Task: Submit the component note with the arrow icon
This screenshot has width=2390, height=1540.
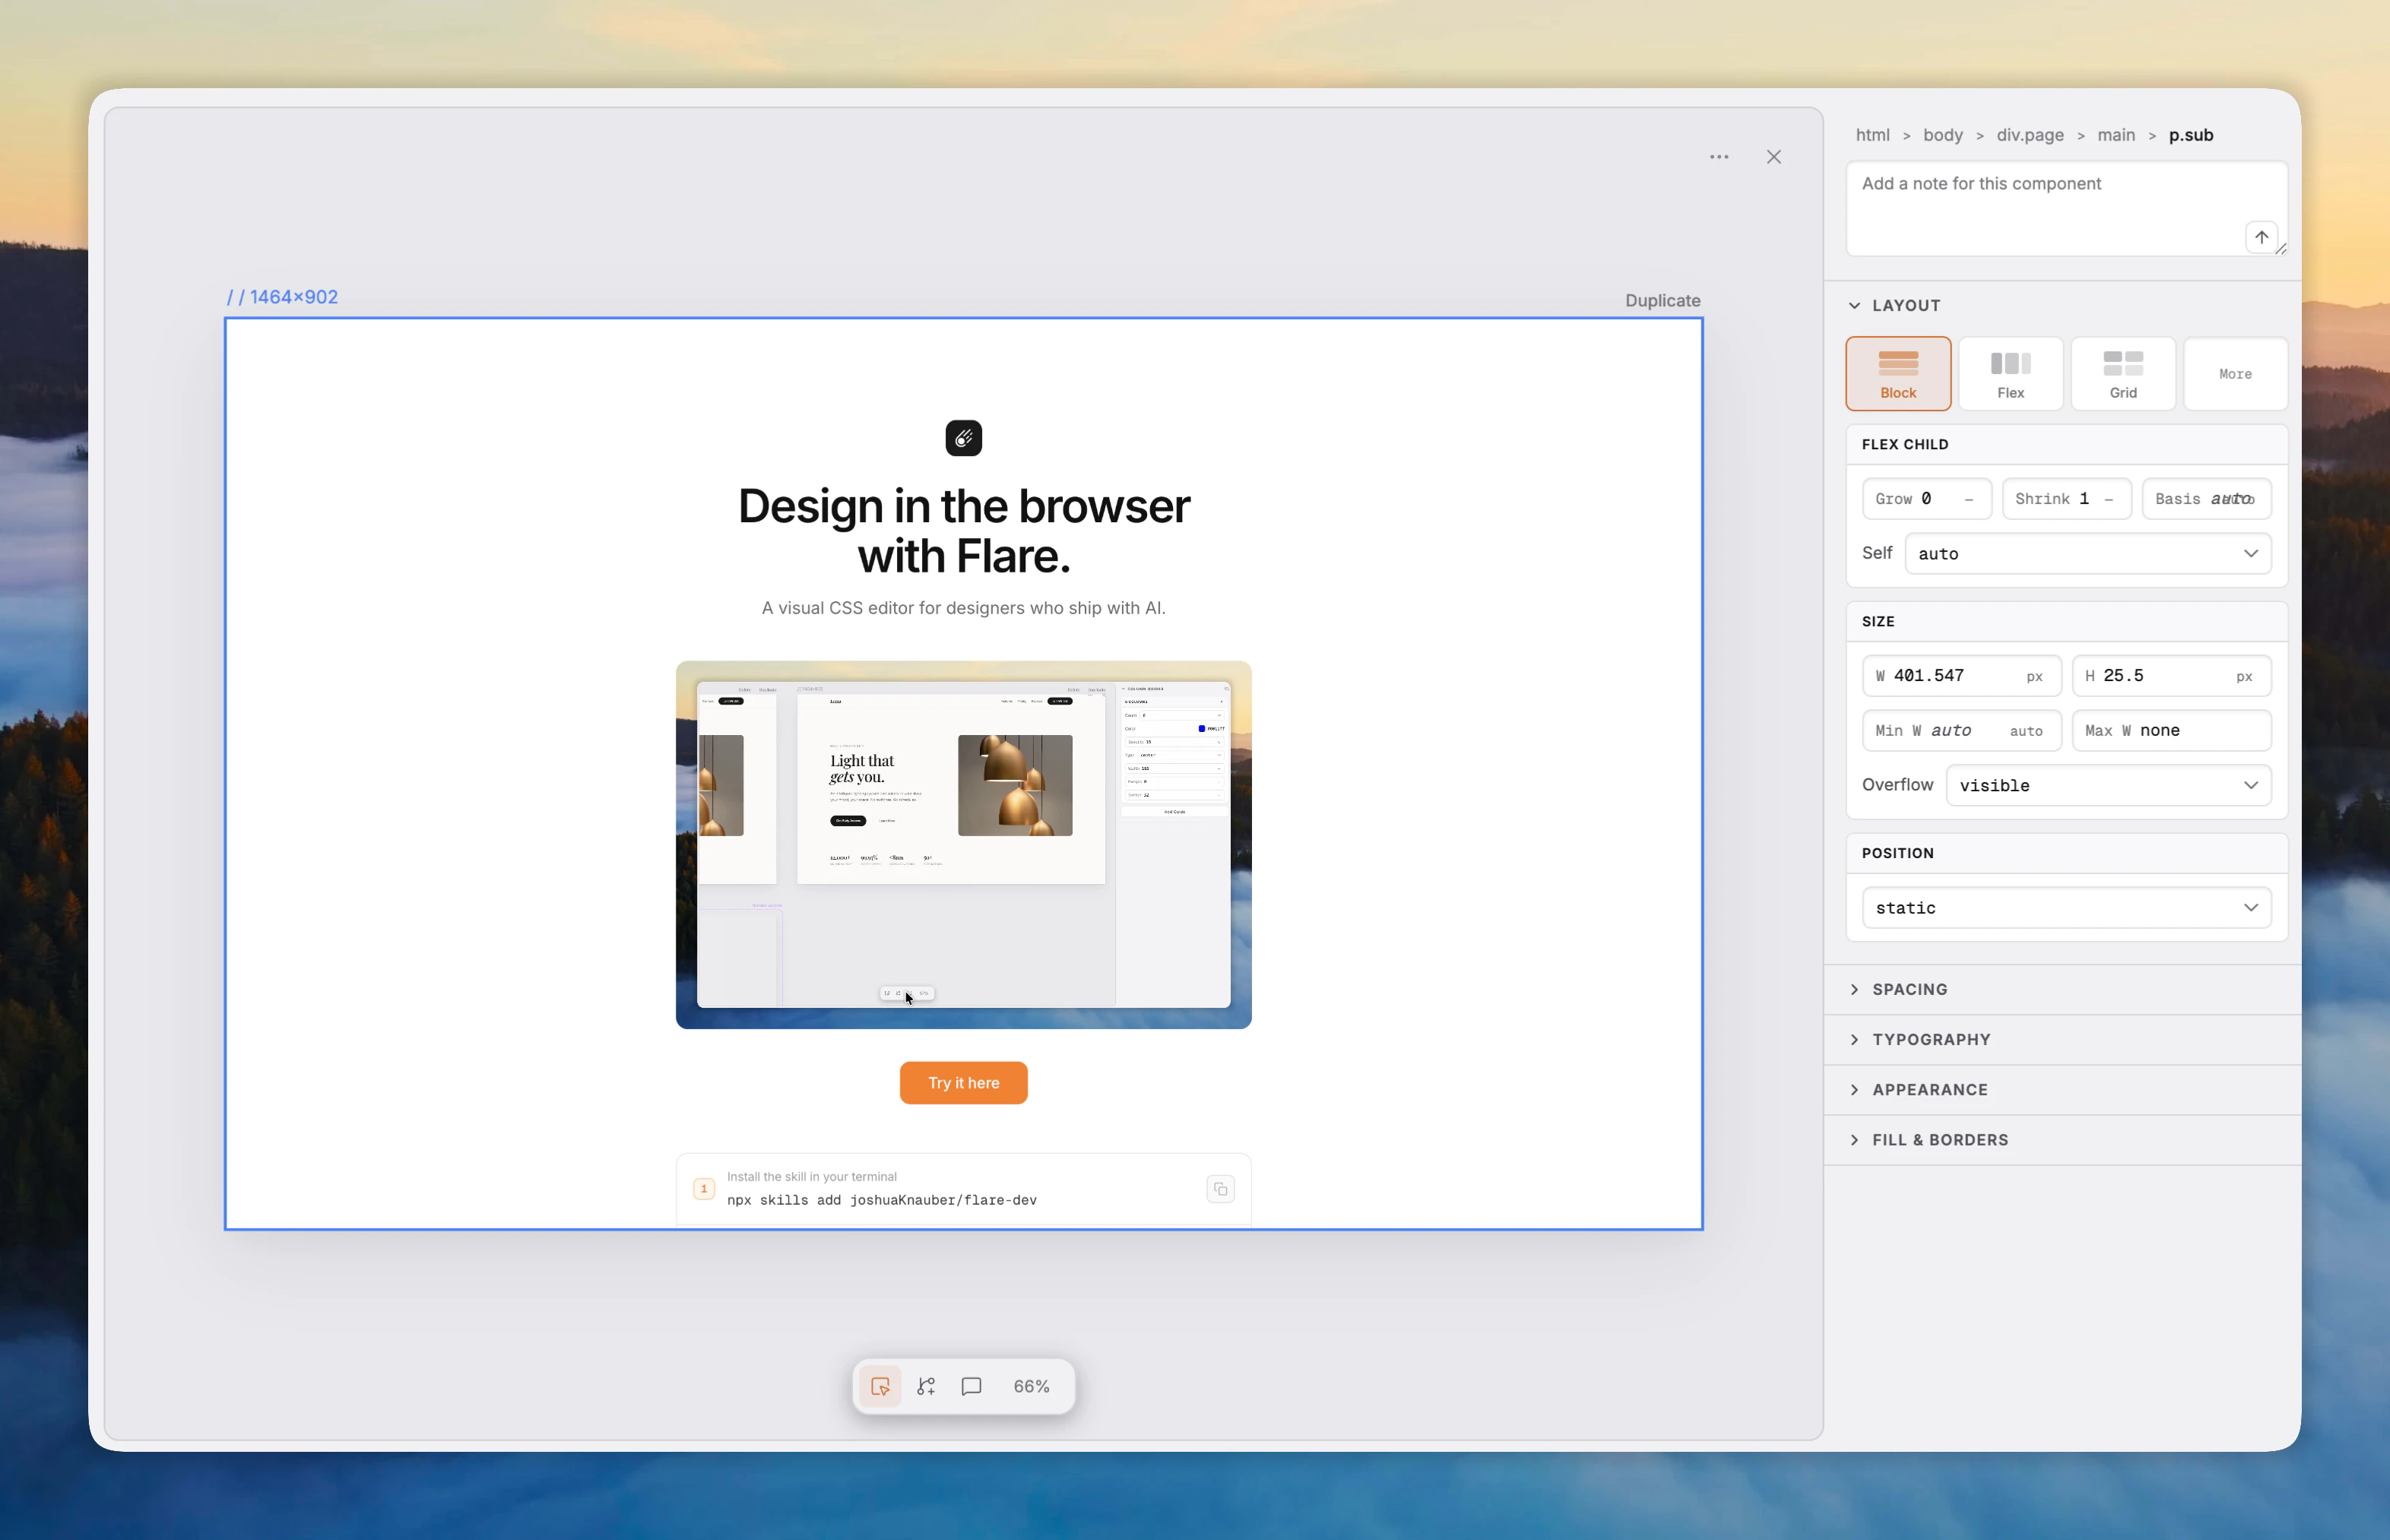Action: [2261, 237]
